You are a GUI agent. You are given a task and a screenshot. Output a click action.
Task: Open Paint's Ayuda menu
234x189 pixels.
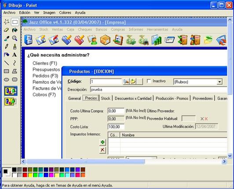click(x=80, y=13)
